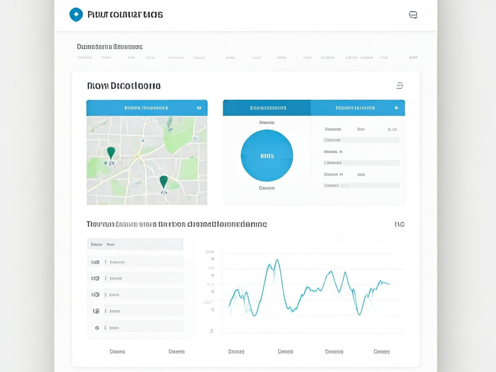The width and height of the screenshot is (496, 372).
Task: Select the upper-left green map pin
Action: [111, 152]
